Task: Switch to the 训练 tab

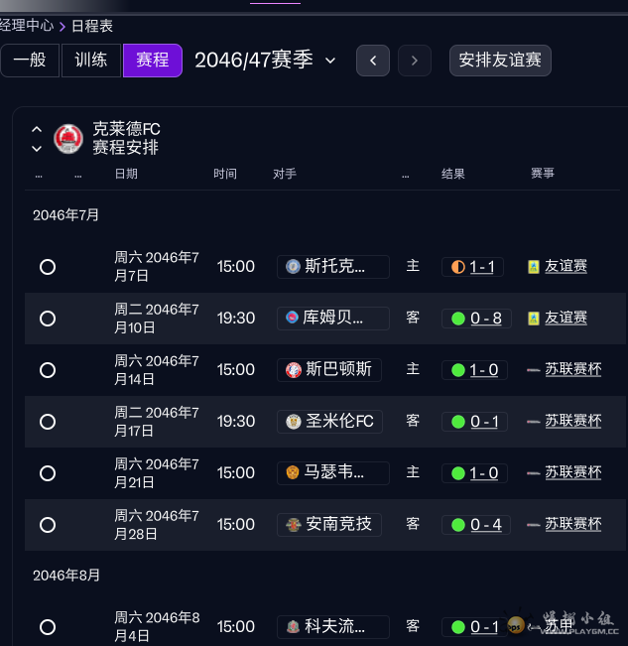Action: [91, 61]
